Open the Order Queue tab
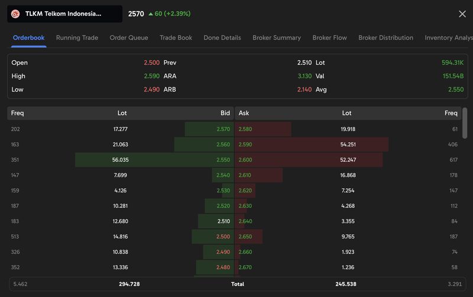473x297 pixels. pyautogui.click(x=129, y=38)
